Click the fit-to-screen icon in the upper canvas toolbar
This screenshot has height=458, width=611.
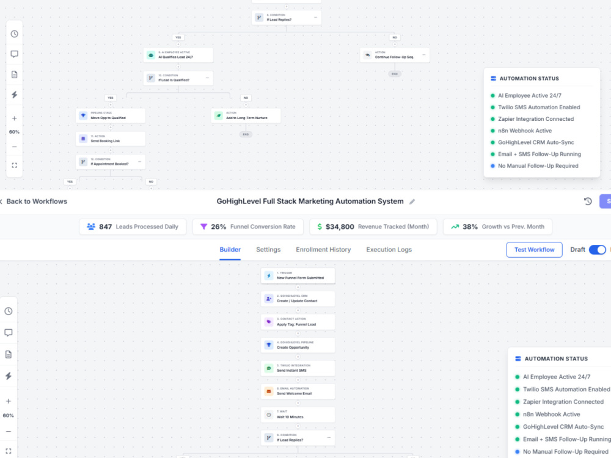tap(15, 165)
